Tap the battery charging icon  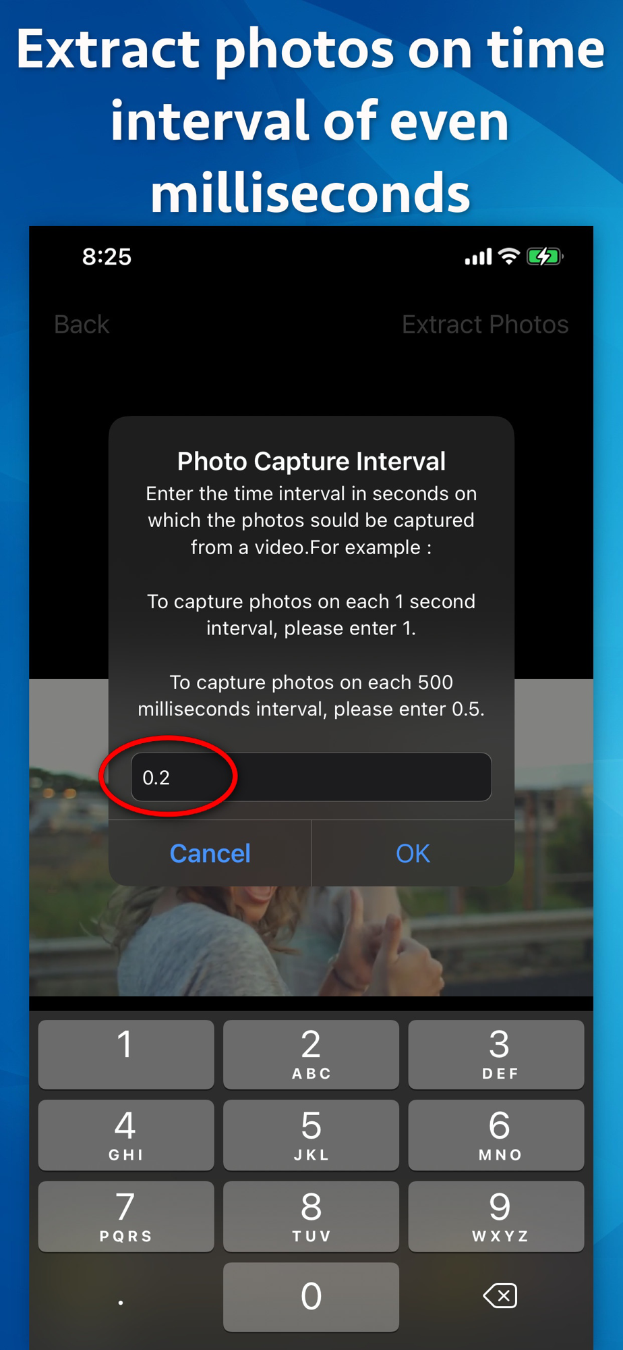click(545, 256)
